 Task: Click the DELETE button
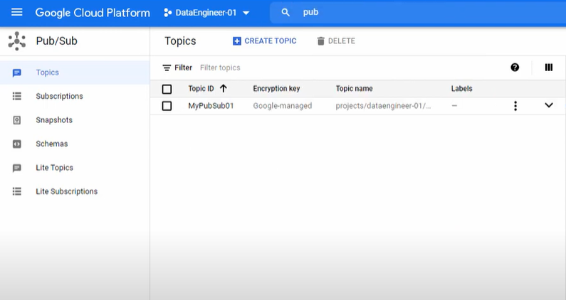pyautogui.click(x=336, y=41)
